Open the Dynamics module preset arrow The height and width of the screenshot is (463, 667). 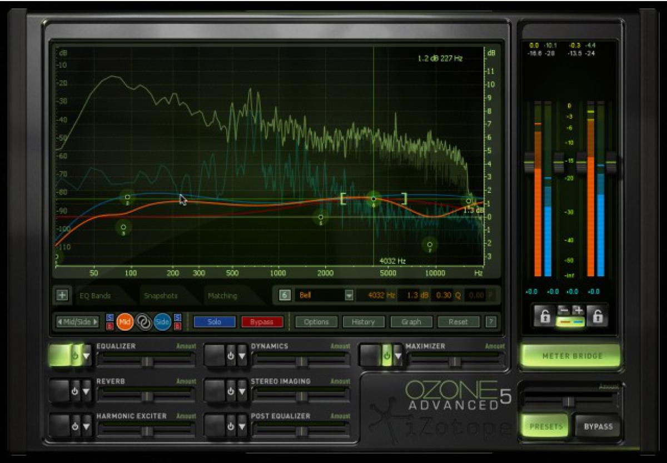[242, 355]
